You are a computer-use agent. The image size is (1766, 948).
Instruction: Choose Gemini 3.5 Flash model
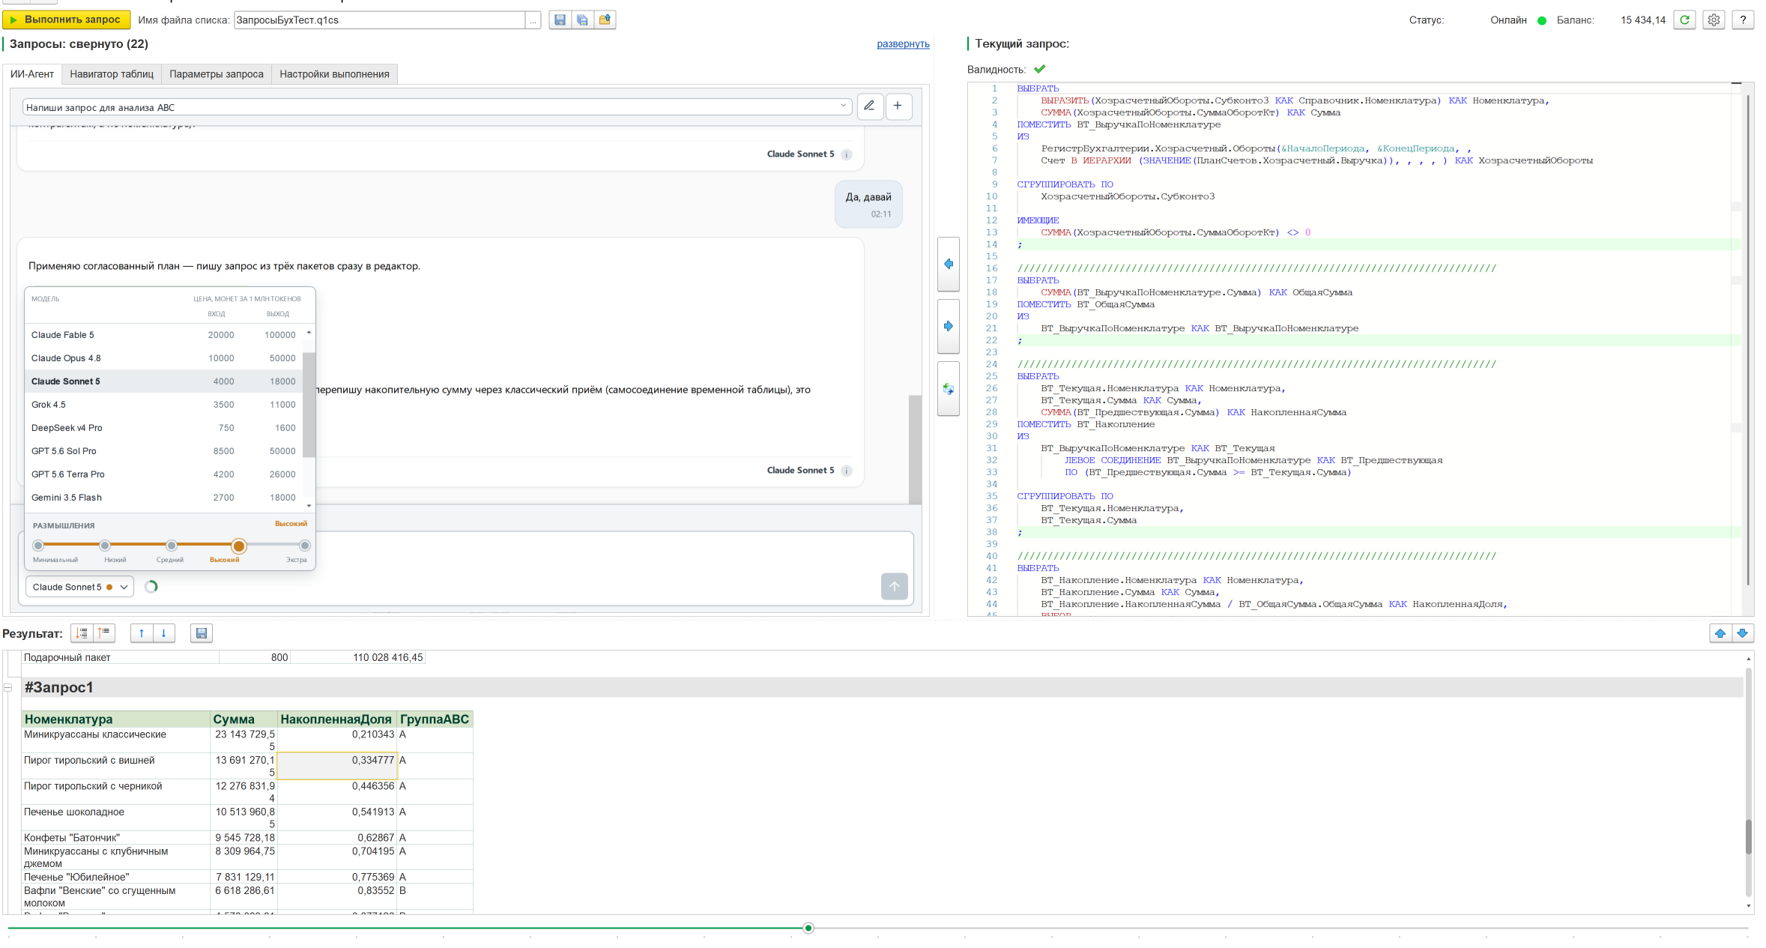(164, 498)
